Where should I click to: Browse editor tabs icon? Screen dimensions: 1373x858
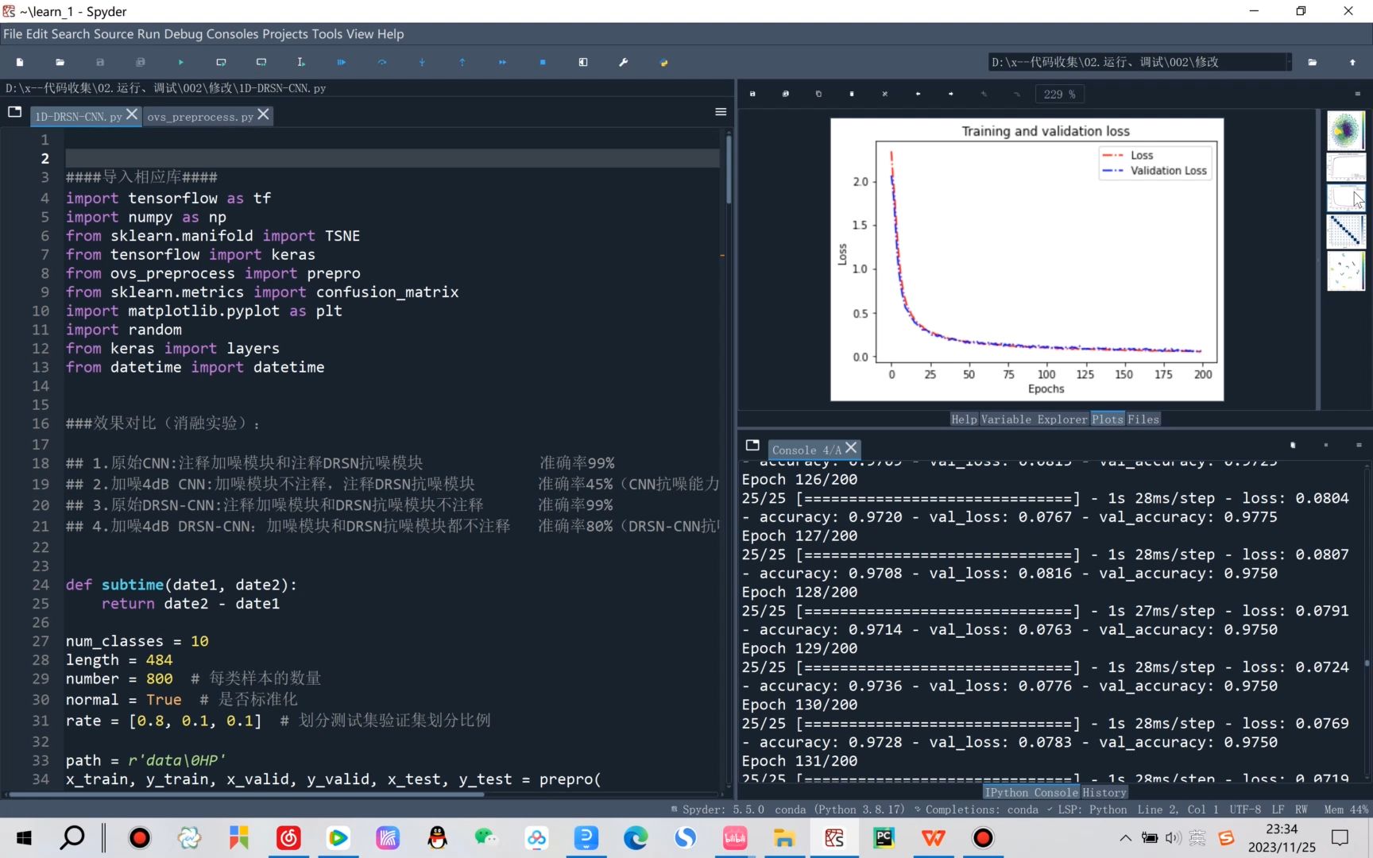(x=14, y=112)
